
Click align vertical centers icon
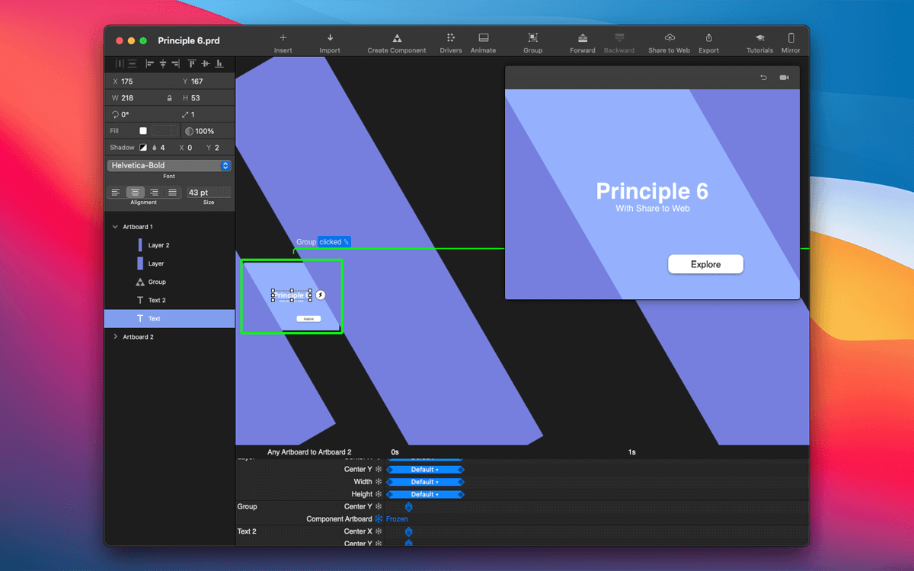coord(206,64)
